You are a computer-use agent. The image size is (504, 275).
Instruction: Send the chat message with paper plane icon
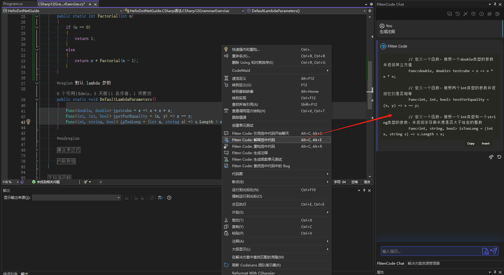493,251
